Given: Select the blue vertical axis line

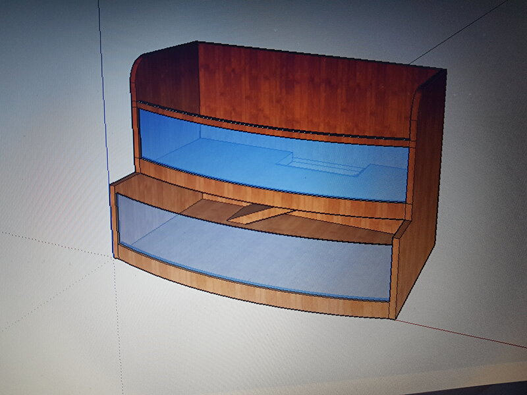Looking at the screenshot, I should click(106, 128).
